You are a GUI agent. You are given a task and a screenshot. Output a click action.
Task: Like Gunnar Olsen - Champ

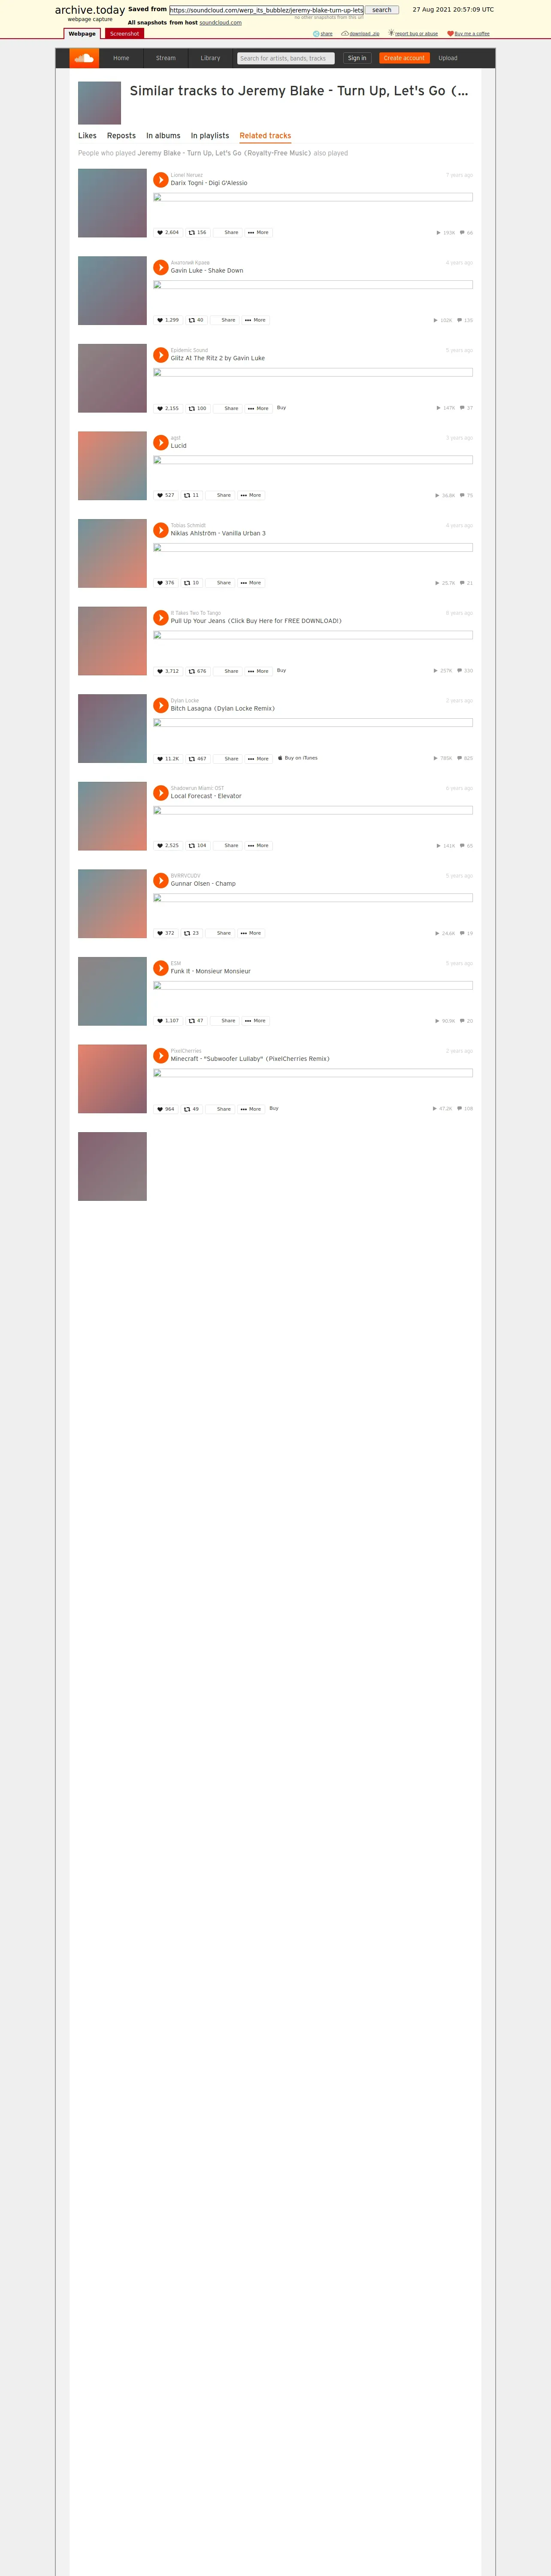coord(165,933)
